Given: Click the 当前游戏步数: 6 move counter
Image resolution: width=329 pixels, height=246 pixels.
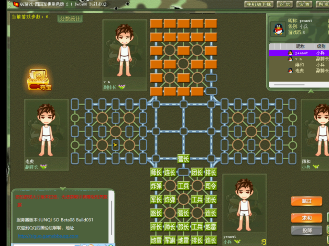Looking at the screenshot, I should [30, 17].
